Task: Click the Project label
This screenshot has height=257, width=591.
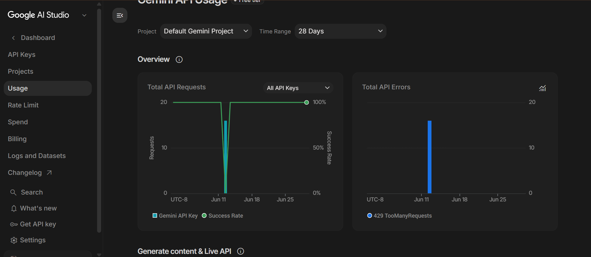Action: (147, 32)
